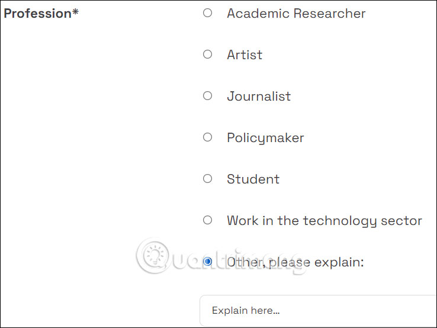Click the Artist label text
437x328 pixels.
(245, 54)
